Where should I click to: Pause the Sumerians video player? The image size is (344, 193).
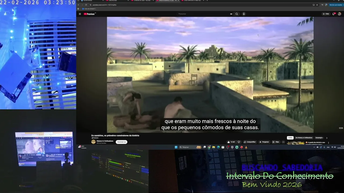point(210,75)
